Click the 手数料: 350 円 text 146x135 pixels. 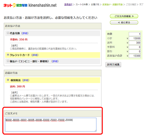pyautogui.click(x=19, y=40)
